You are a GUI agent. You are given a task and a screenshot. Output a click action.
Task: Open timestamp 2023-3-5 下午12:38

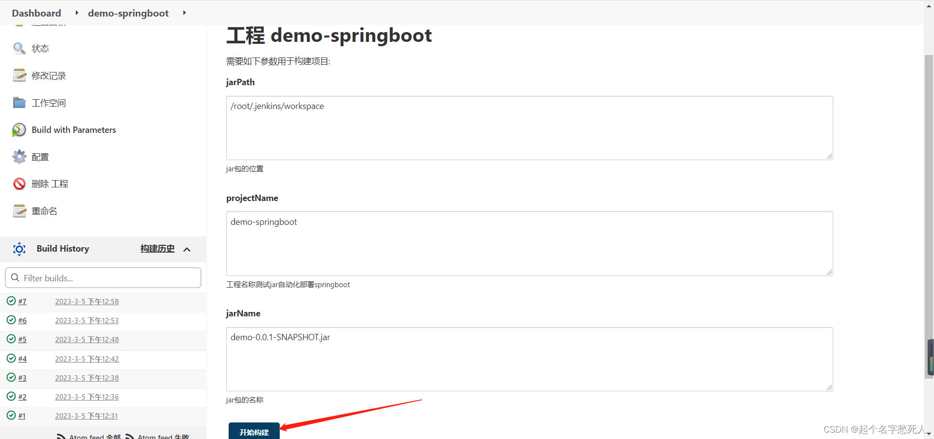tap(87, 378)
